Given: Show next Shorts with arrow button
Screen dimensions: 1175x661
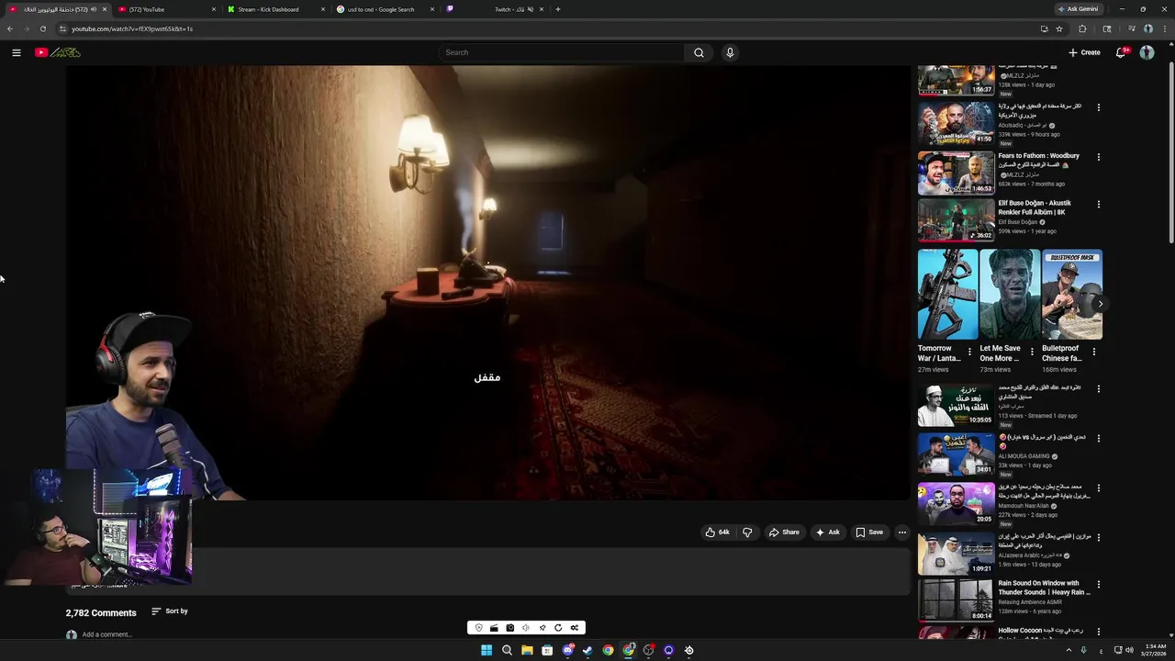Looking at the screenshot, I should pyautogui.click(x=1100, y=304).
